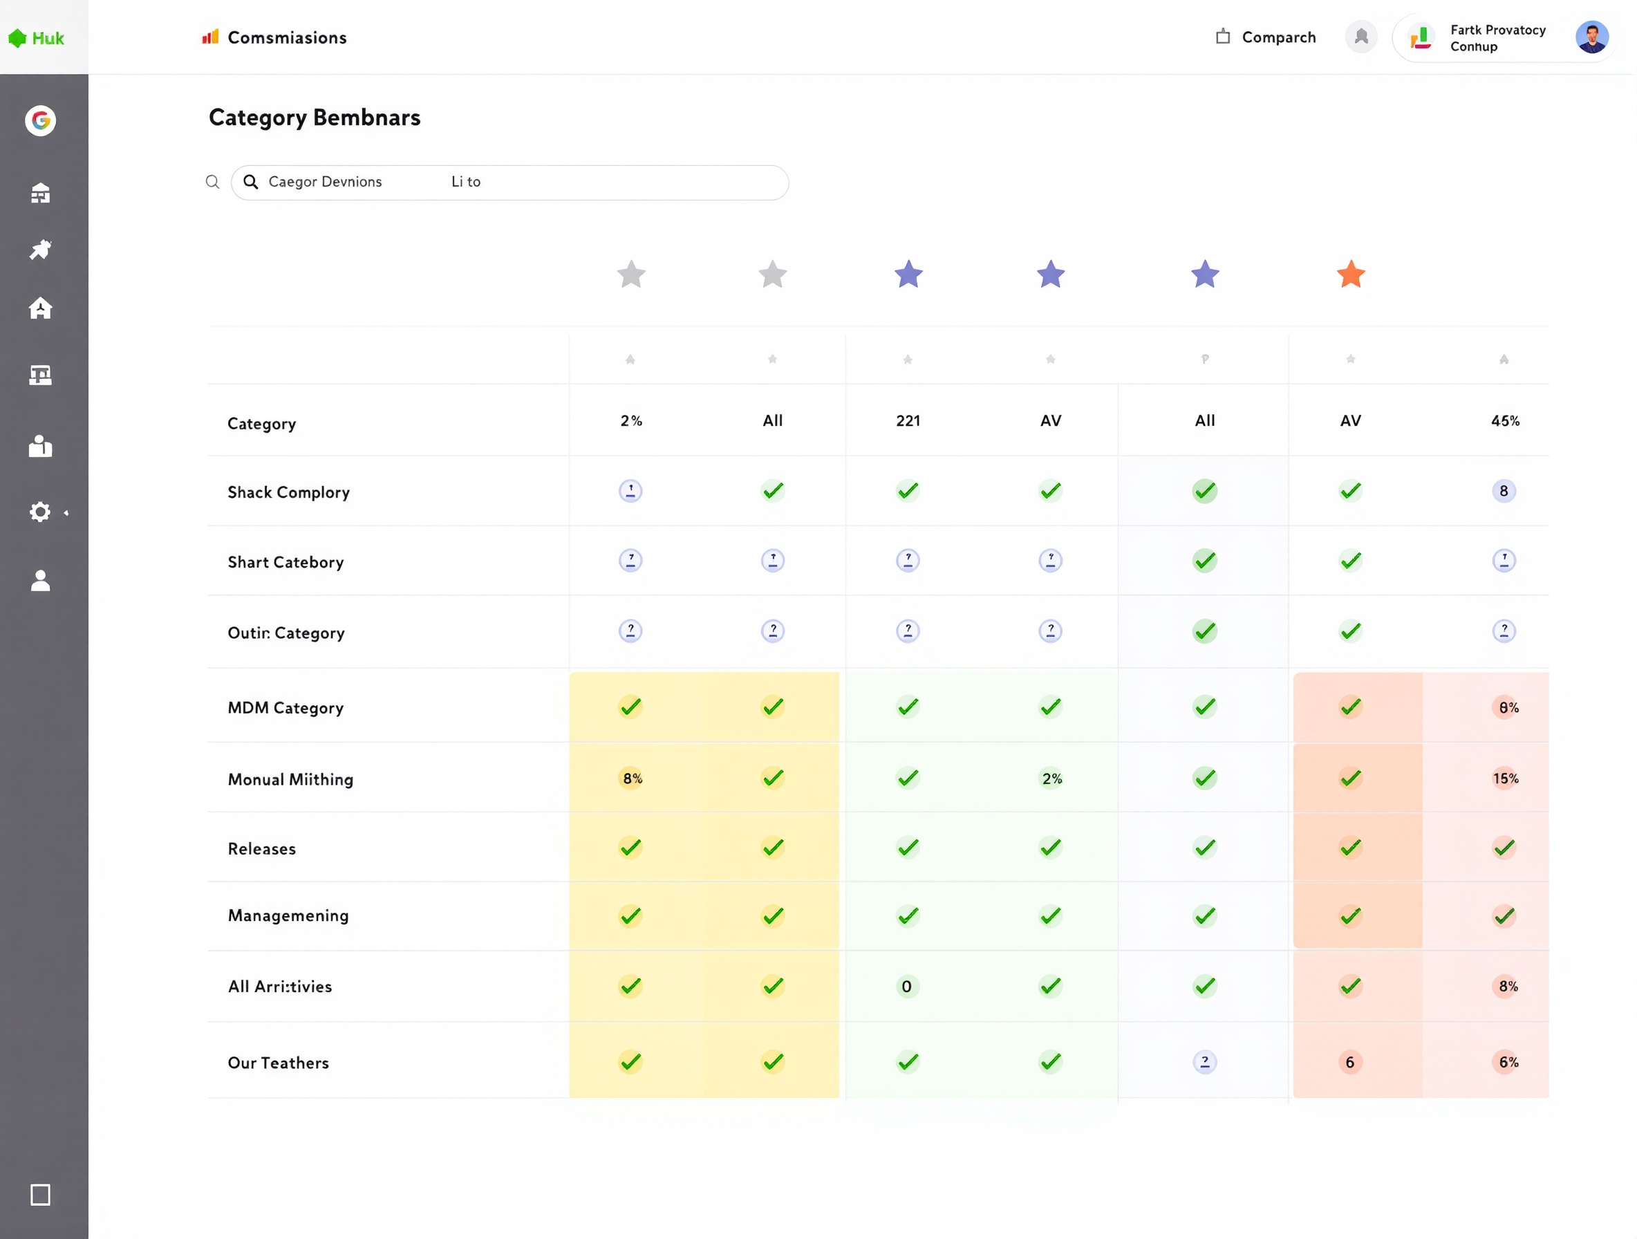
Task: Toggle Releases check in 45% column
Action: click(x=1504, y=847)
